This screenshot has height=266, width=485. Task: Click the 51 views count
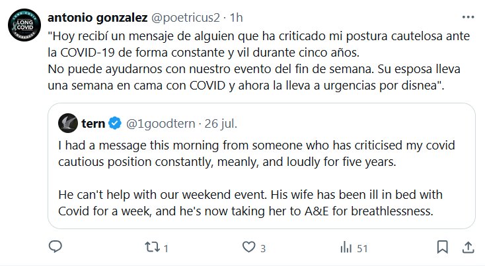click(361, 248)
